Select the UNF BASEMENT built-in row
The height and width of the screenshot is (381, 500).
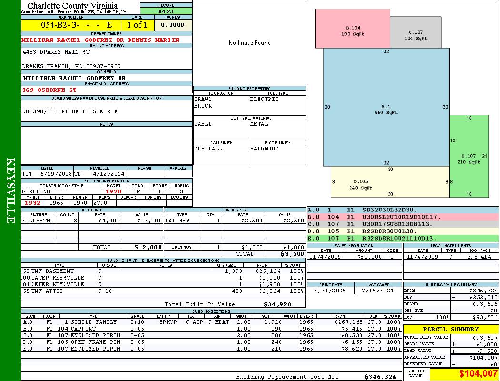(x=163, y=271)
